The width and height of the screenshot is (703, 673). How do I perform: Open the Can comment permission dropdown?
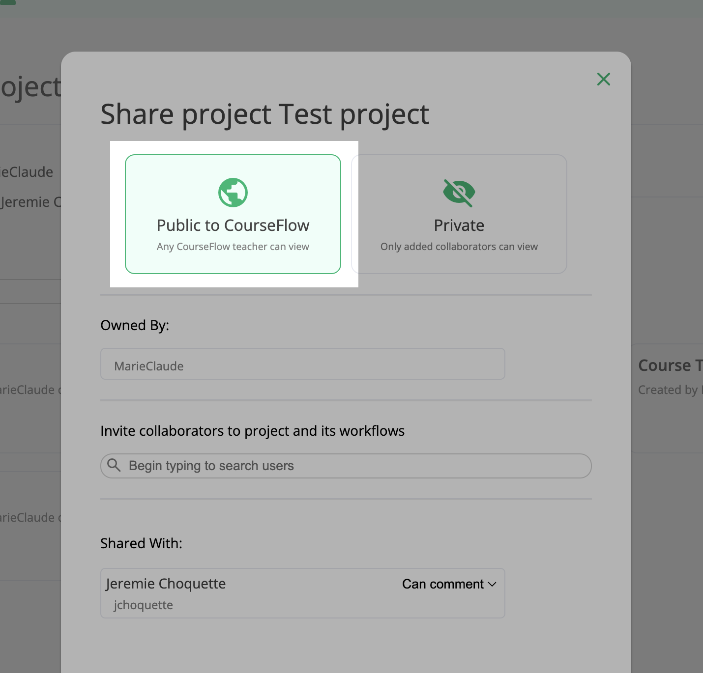(x=449, y=584)
